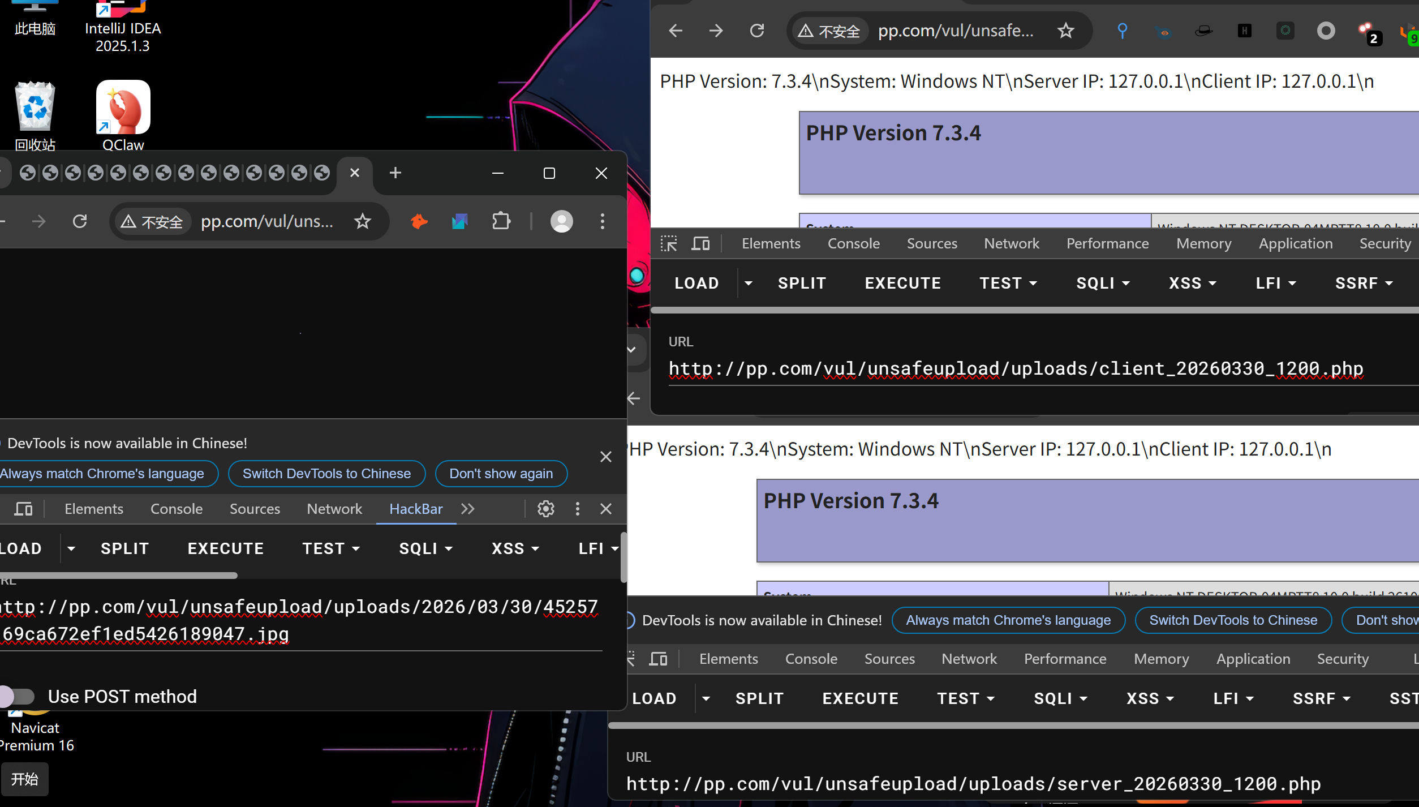The image size is (1419, 807).
Task: Open Chrome profile avatar
Action: pos(561,221)
